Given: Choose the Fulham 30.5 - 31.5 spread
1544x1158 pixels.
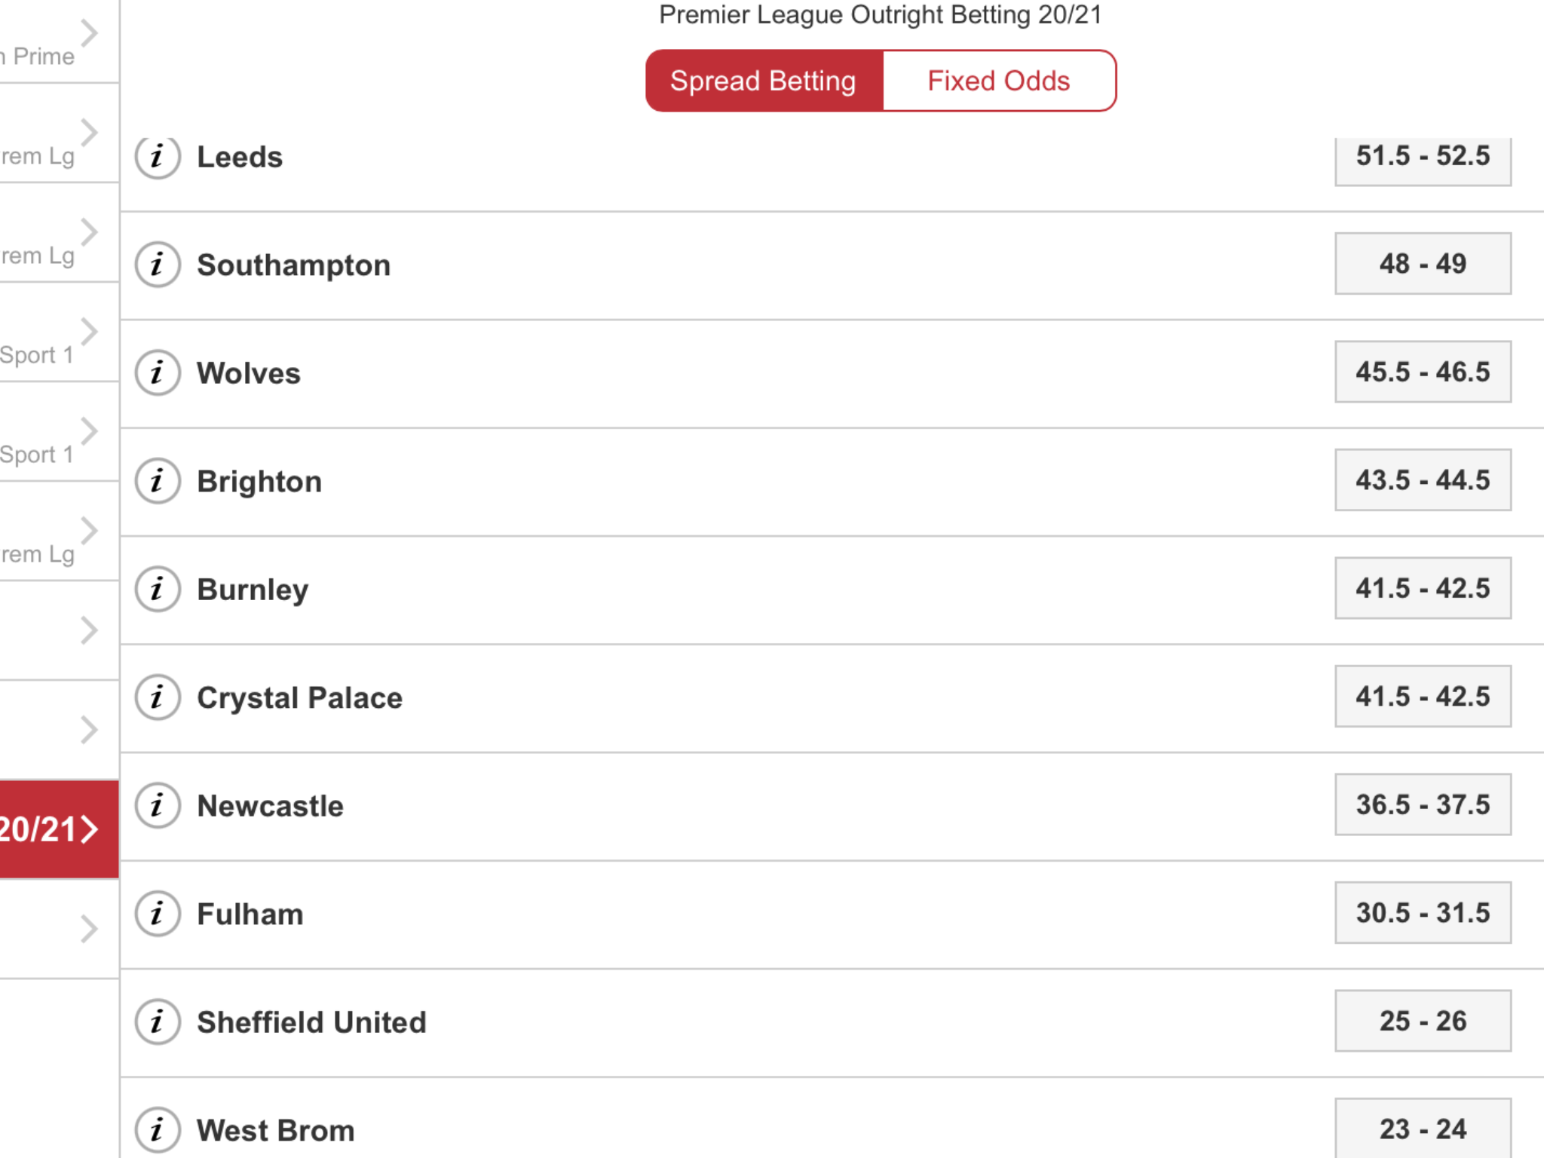Looking at the screenshot, I should (x=1423, y=913).
